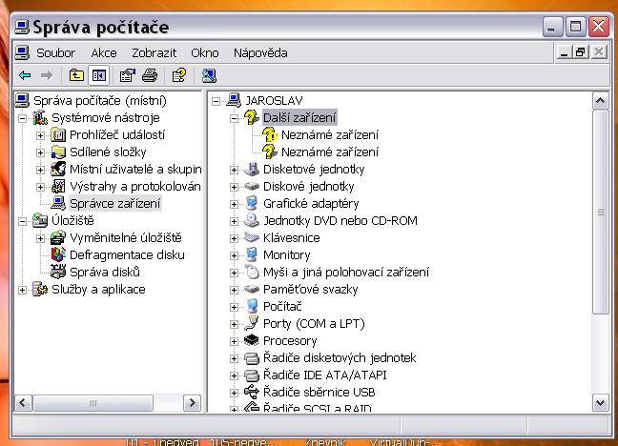
Task: Click the Myši mouse device icon
Action: click(x=252, y=272)
